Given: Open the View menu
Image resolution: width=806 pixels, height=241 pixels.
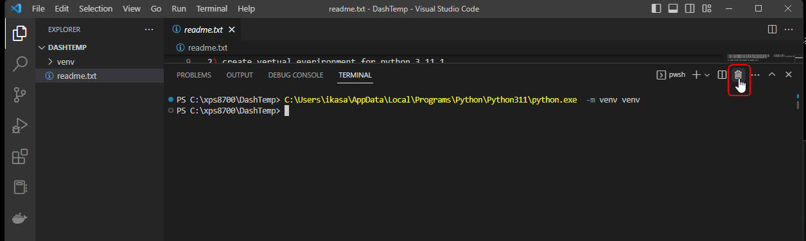Looking at the screenshot, I should (131, 9).
